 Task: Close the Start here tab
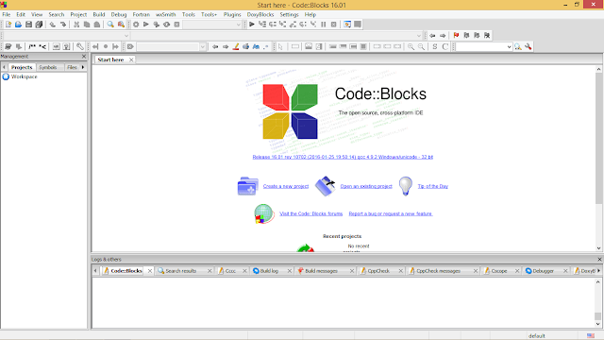[131, 59]
